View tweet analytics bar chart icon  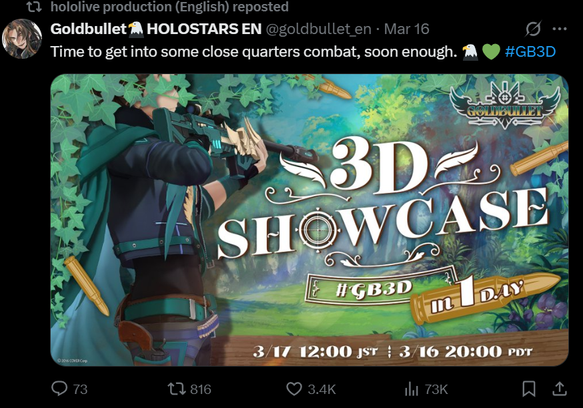(411, 389)
